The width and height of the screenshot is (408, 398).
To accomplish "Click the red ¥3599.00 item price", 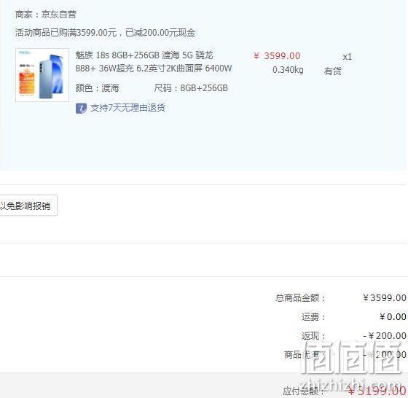I will coord(277,56).
